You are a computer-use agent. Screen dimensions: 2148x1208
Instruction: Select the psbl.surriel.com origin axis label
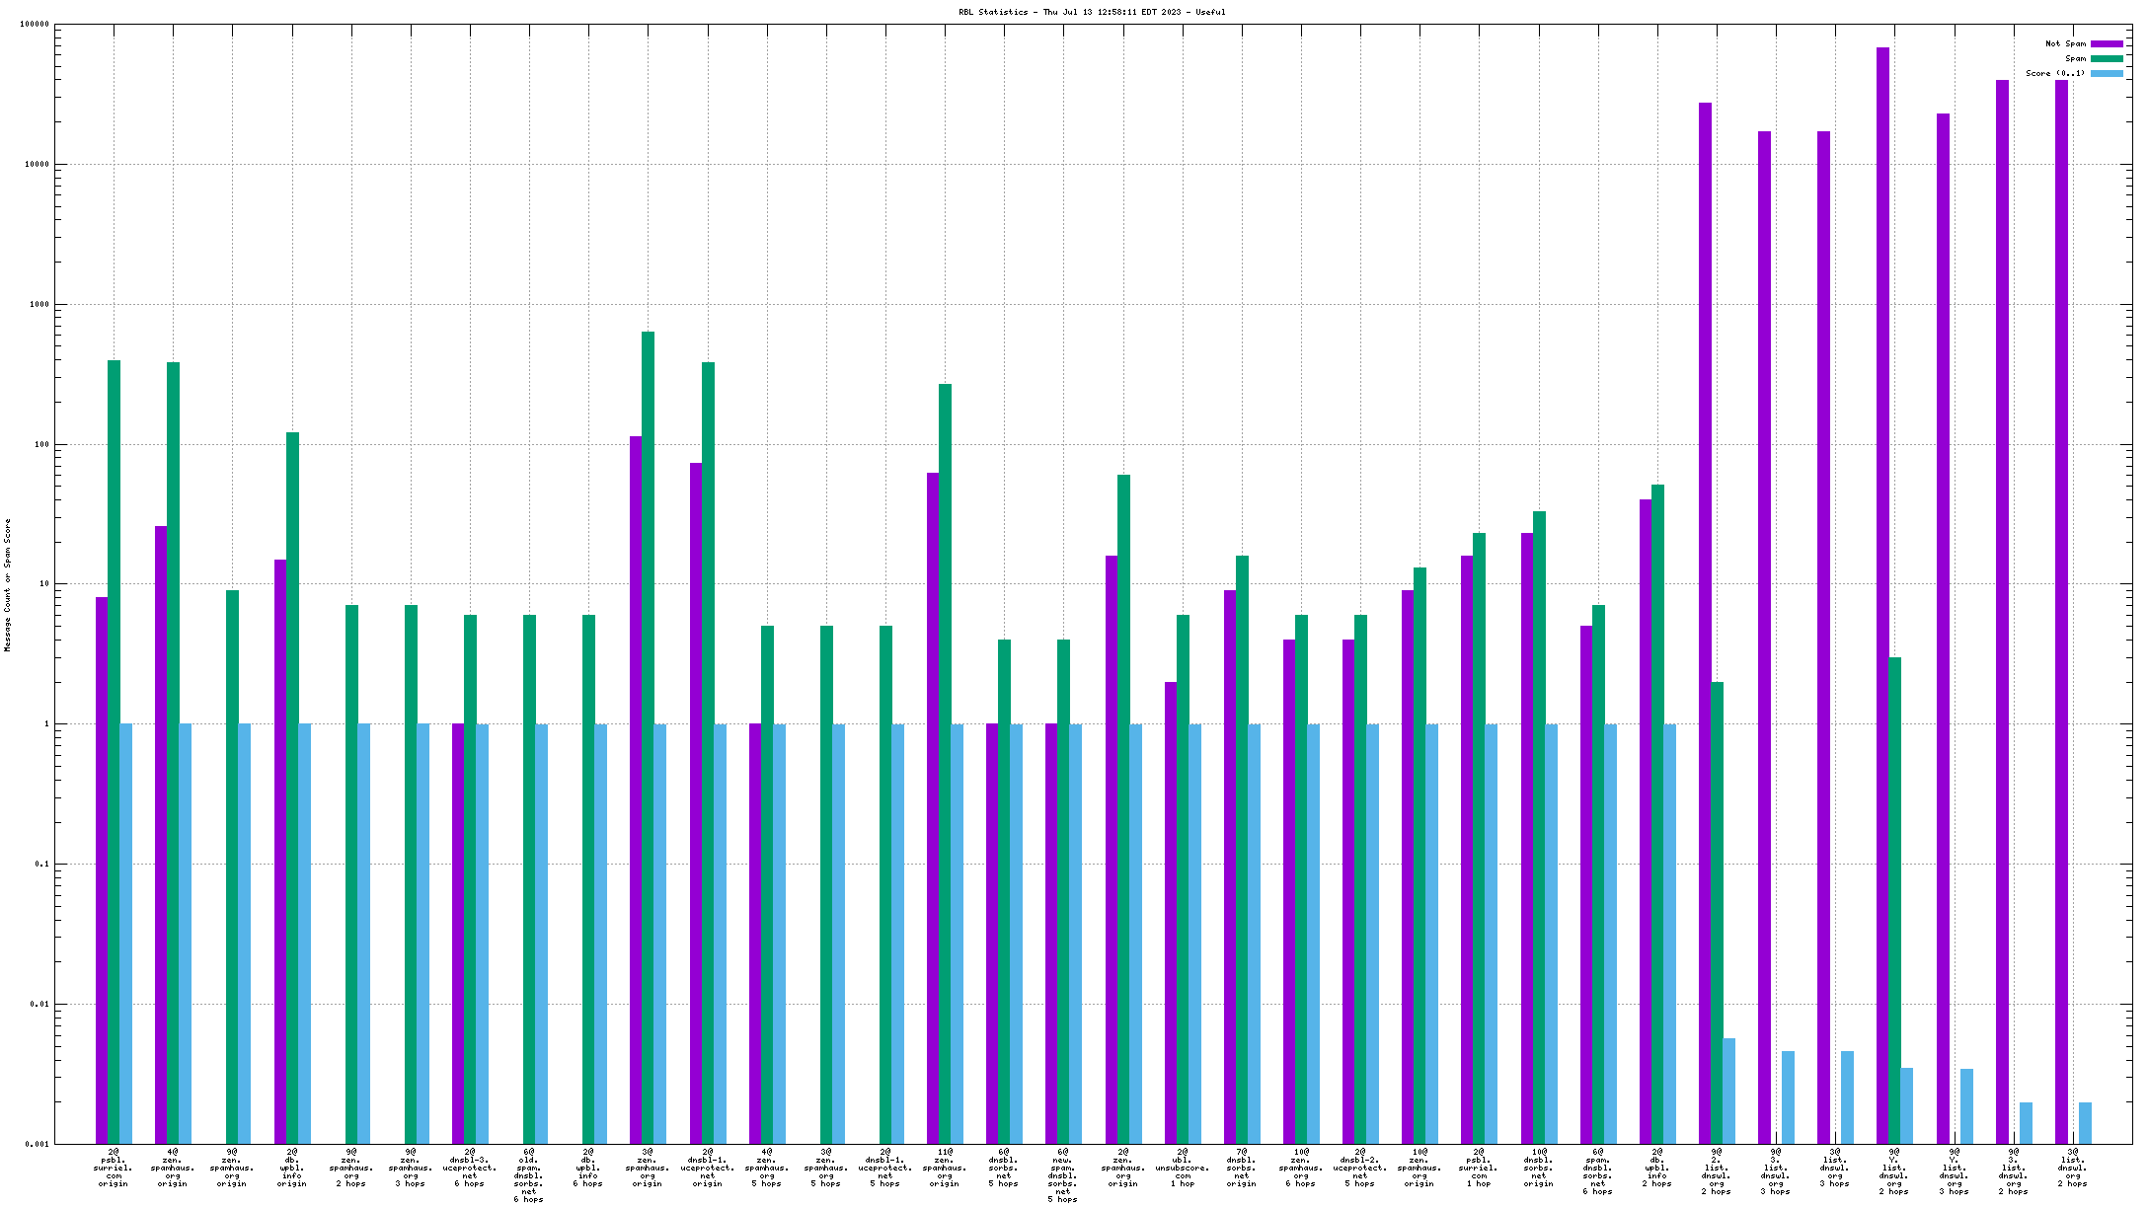(x=114, y=1168)
